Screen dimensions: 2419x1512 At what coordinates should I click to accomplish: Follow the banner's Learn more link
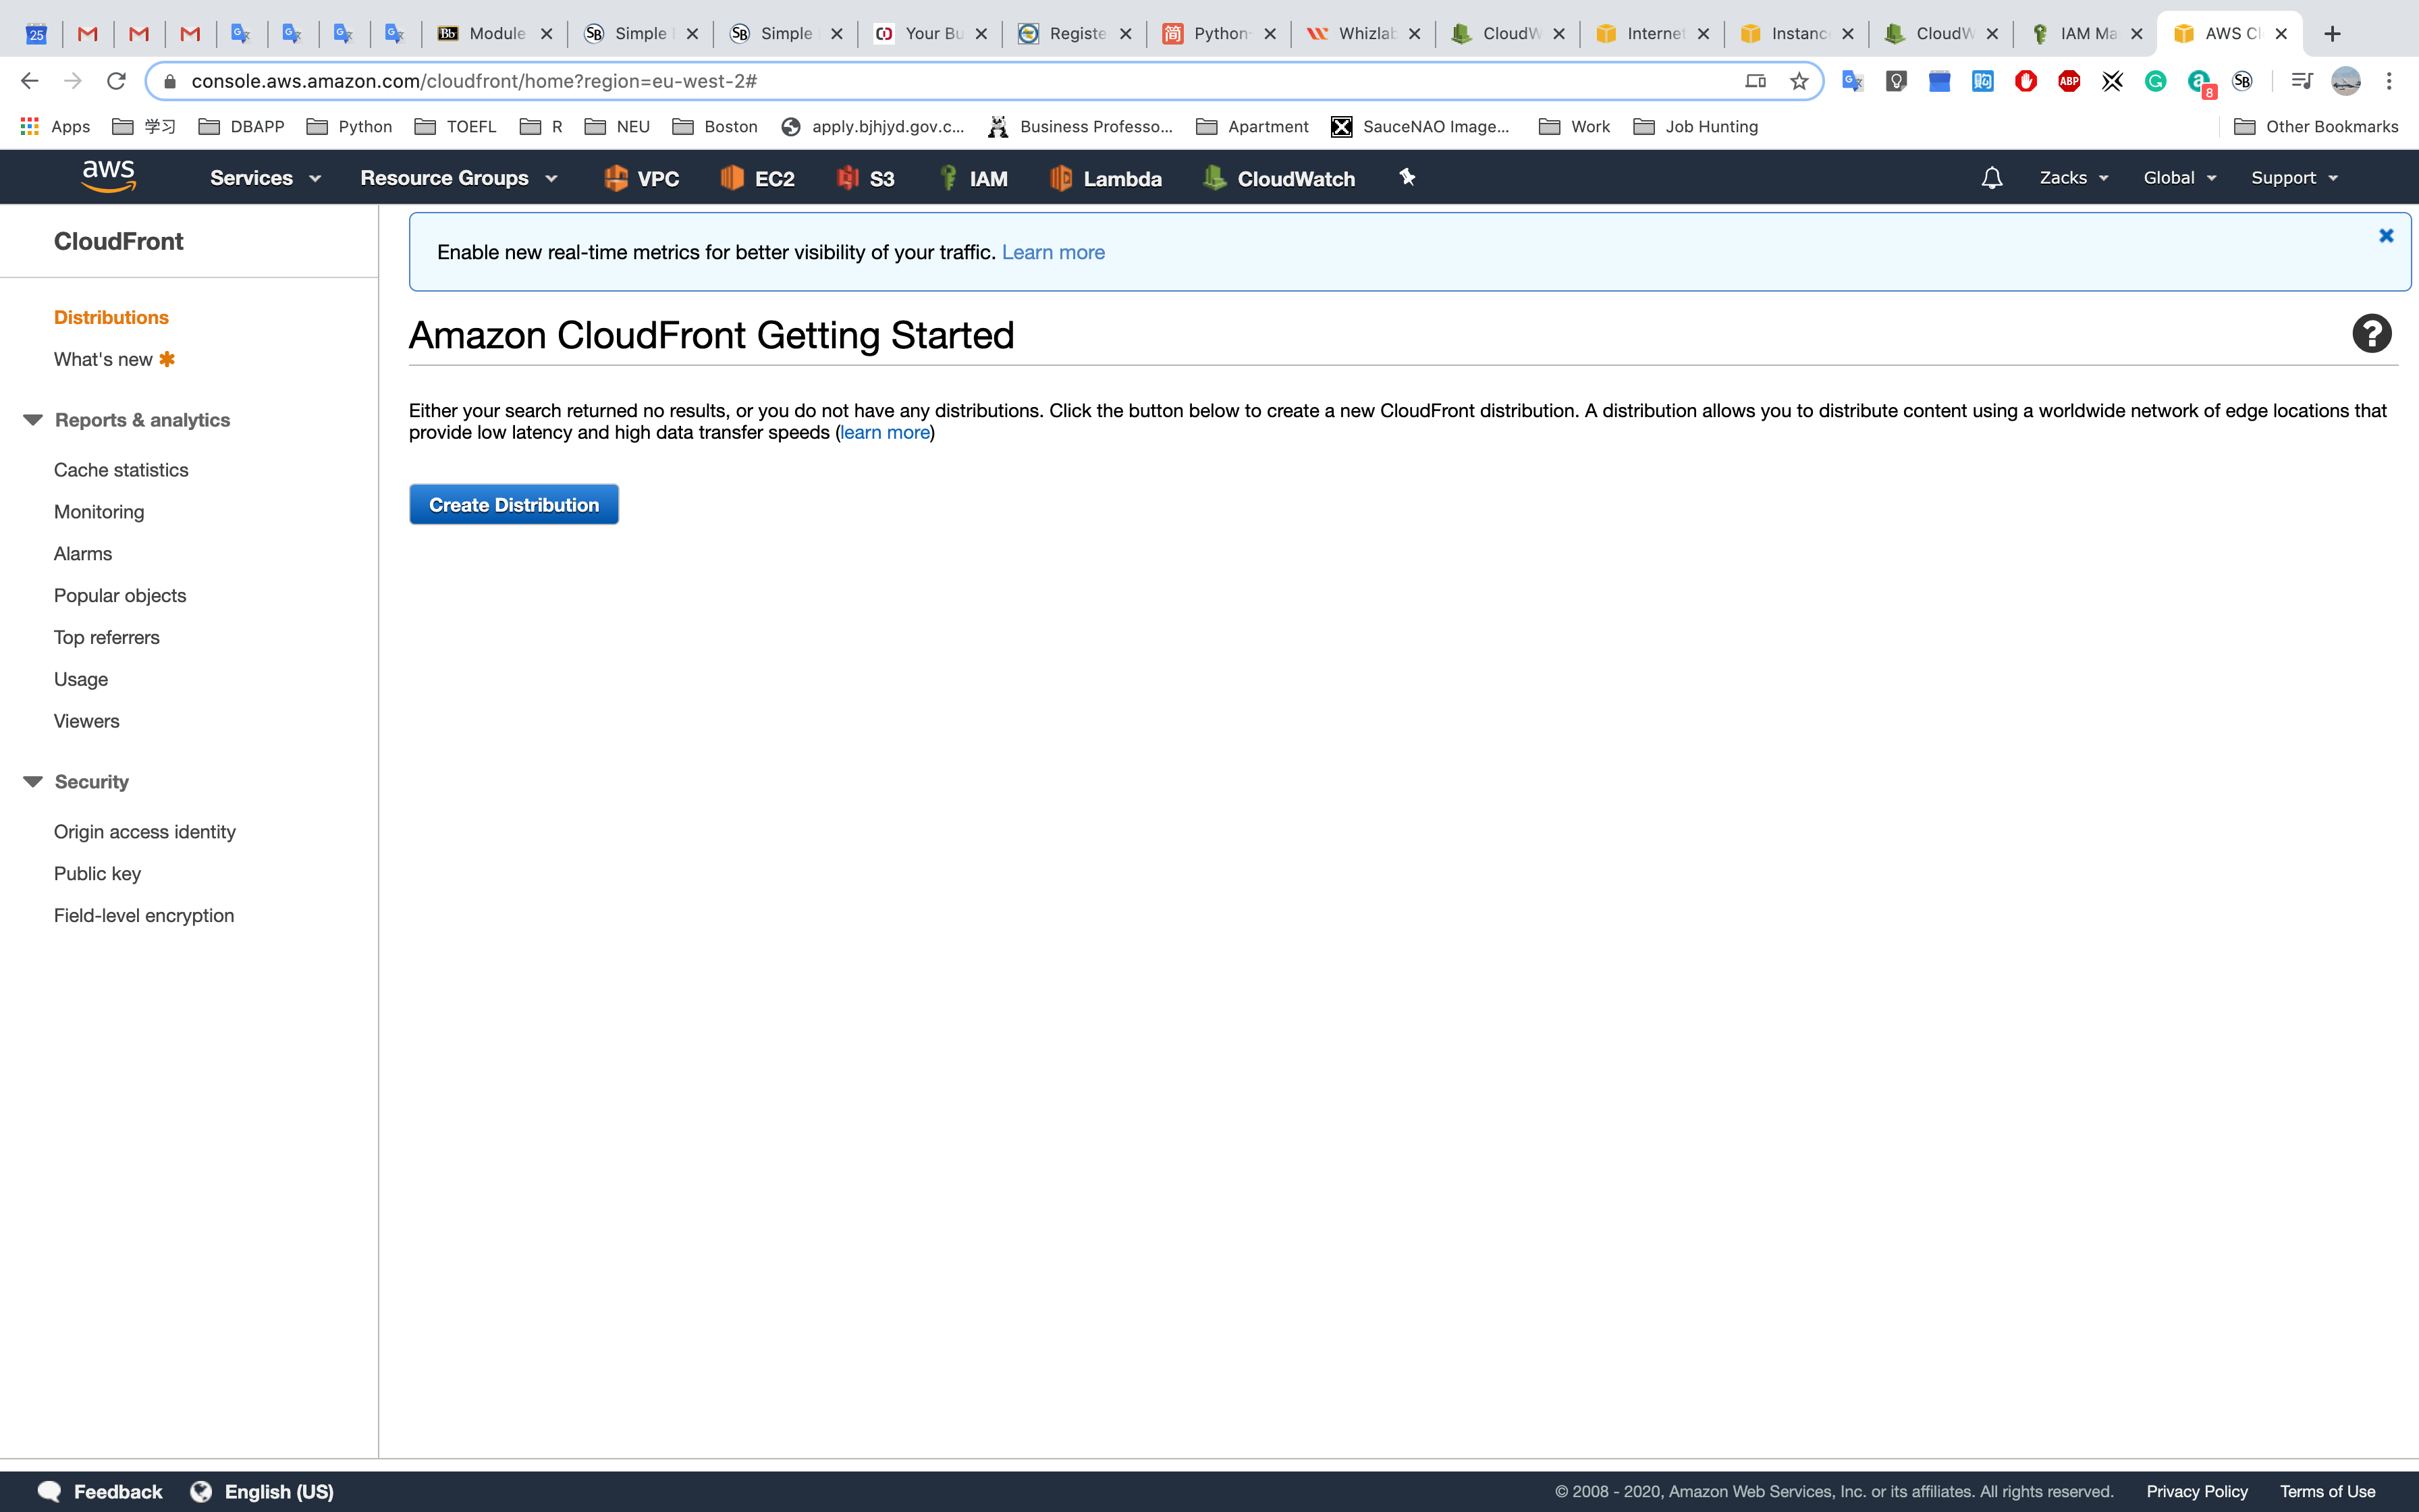click(x=1052, y=252)
